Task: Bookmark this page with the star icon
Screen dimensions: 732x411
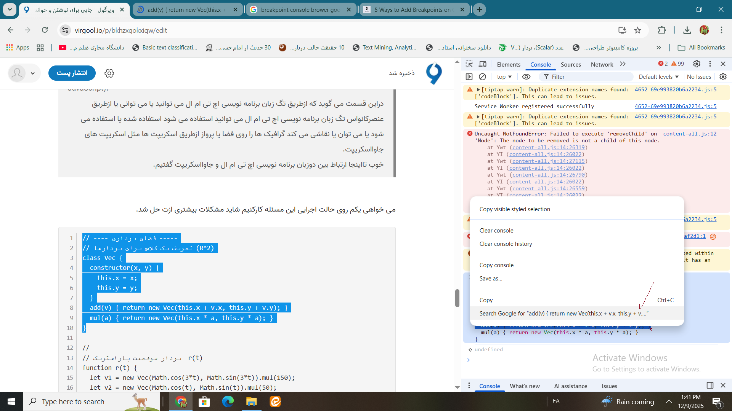Action: [x=637, y=30]
